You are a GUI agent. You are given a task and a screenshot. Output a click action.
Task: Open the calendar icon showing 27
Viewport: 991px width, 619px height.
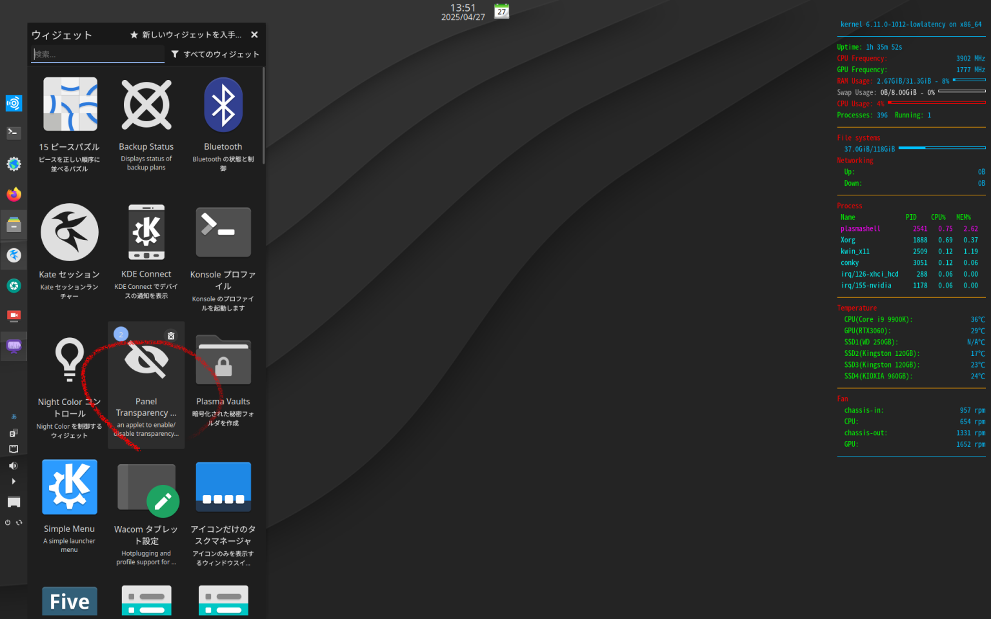tap(502, 11)
